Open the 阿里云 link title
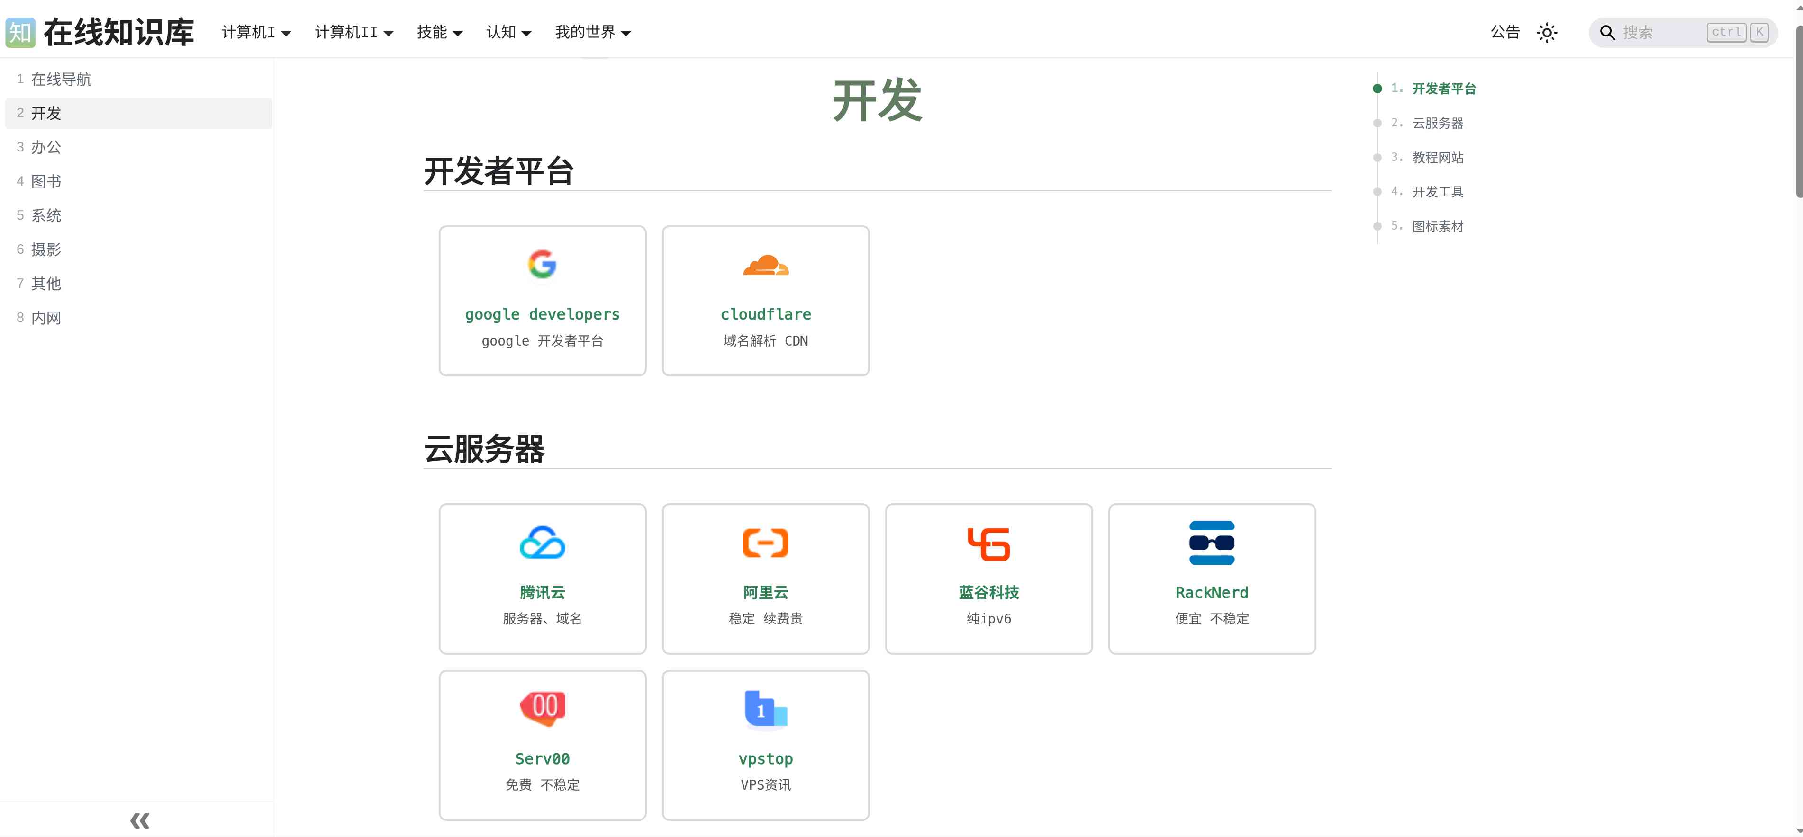 pos(766,592)
